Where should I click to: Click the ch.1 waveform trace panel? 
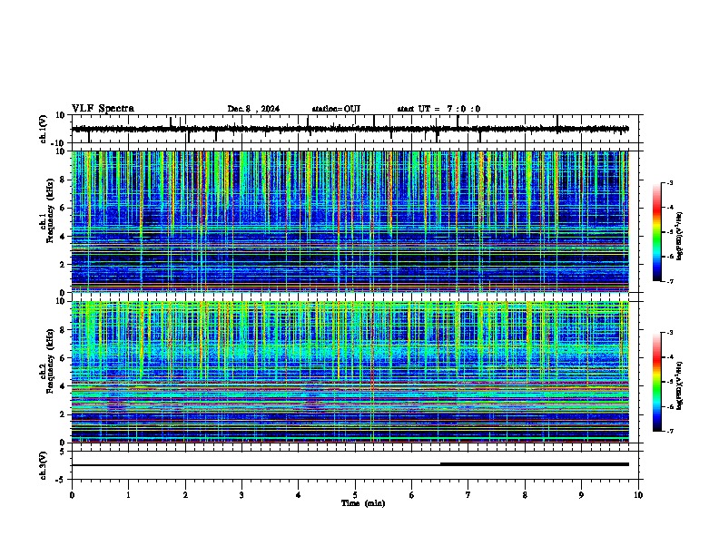(x=357, y=129)
